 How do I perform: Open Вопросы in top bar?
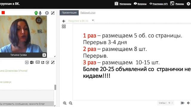[142, 4]
